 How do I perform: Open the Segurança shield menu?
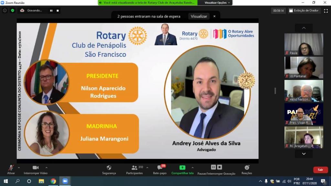tap(109, 168)
